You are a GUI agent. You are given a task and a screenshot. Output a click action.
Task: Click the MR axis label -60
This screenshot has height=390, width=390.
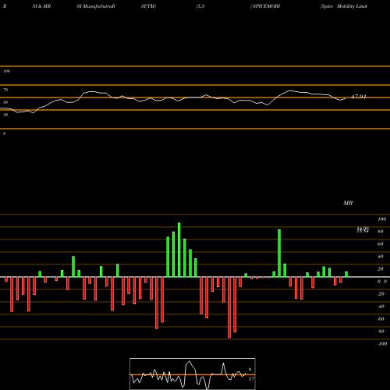pos(381,319)
